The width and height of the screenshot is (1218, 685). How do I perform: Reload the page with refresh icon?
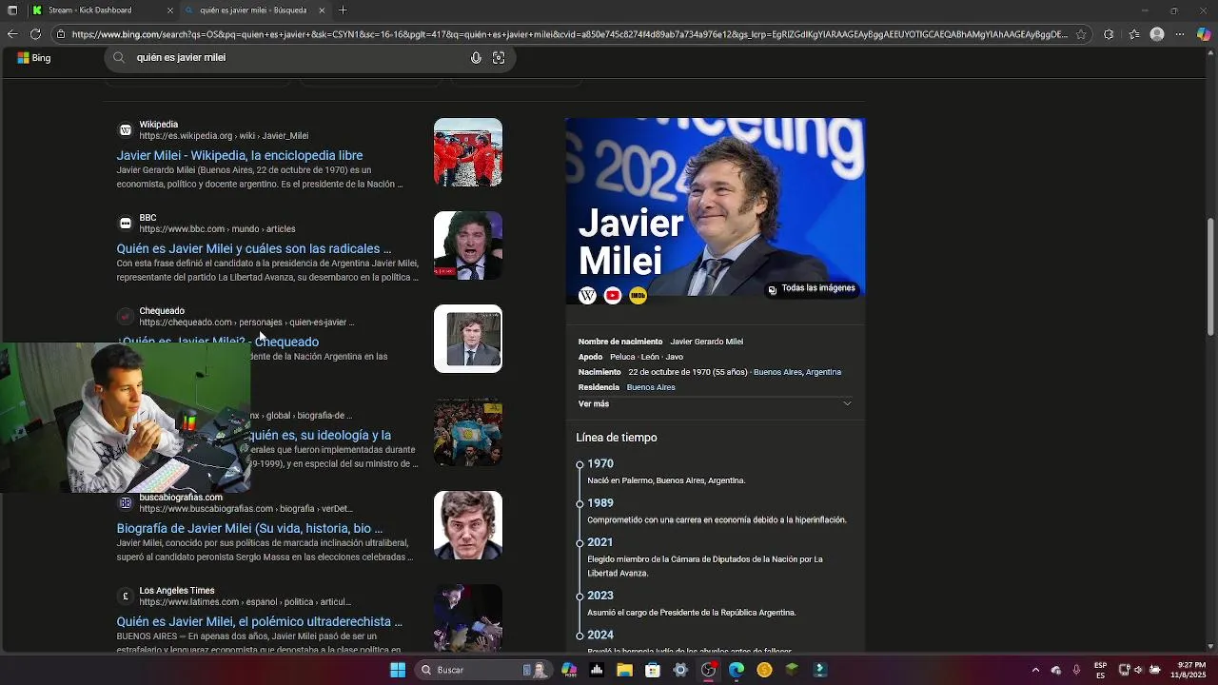[x=35, y=34]
